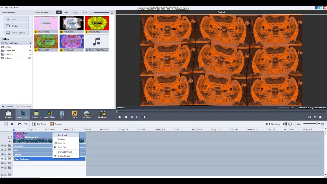Open the Video Effects section
This screenshot has width=327, height=184.
coord(49,115)
